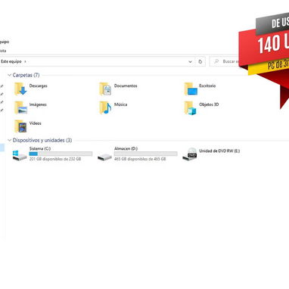Select the Imágenes label
The image size is (289, 289).
point(38,104)
